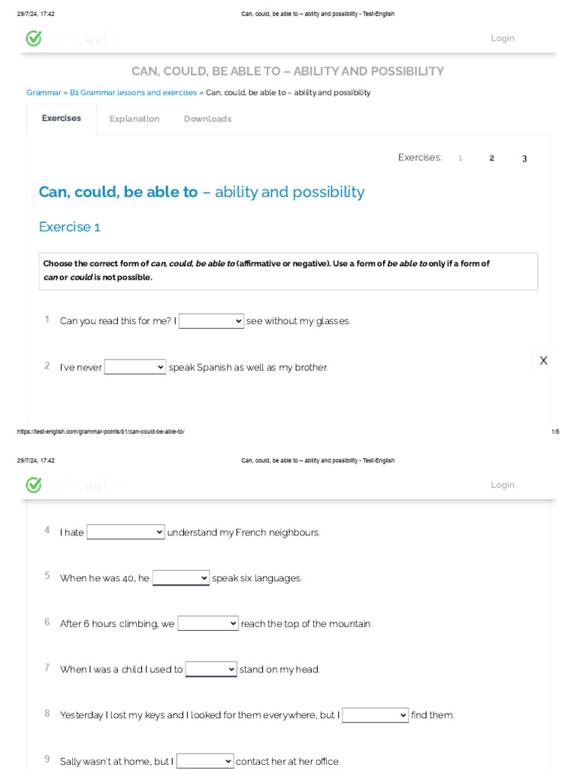Go to the Grammar breadcrumb link
This screenshot has width=577, height=770.
(44, 92)
